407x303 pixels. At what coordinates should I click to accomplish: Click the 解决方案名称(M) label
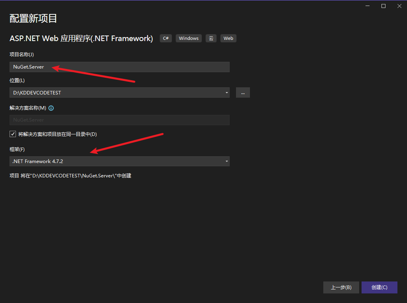[28, 108]
